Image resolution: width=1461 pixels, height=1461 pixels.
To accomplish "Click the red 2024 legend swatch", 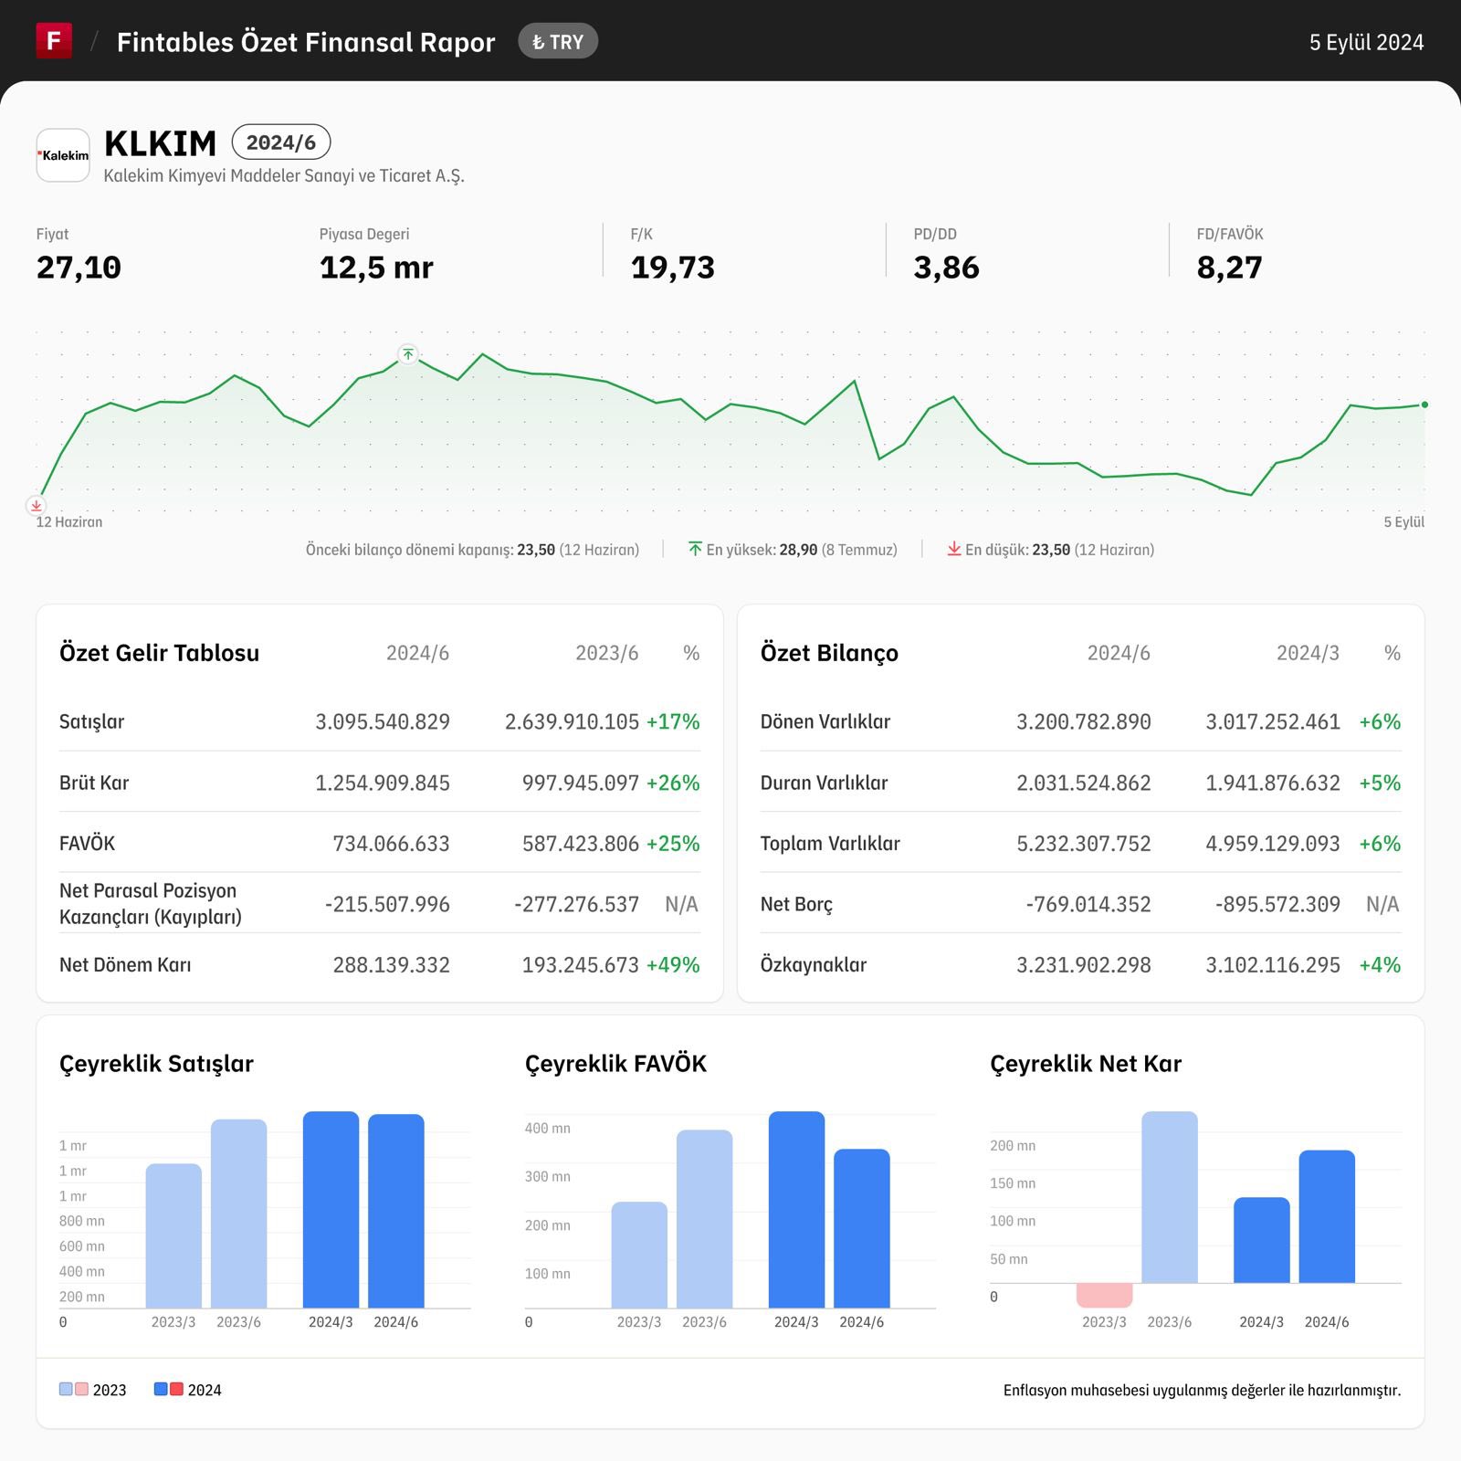I will pos(176,1389).
